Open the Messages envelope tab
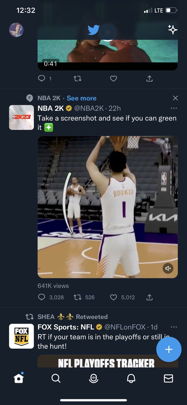Image resolution: width=187 pixels, height=405 pixels. [x=168, y=378]
